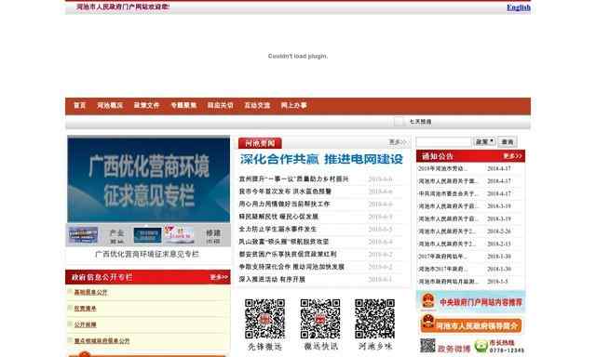The width and height of the screenshot is (596, 357).
Task: Click the small QR icon beside 政务微博
Action: 427,346
